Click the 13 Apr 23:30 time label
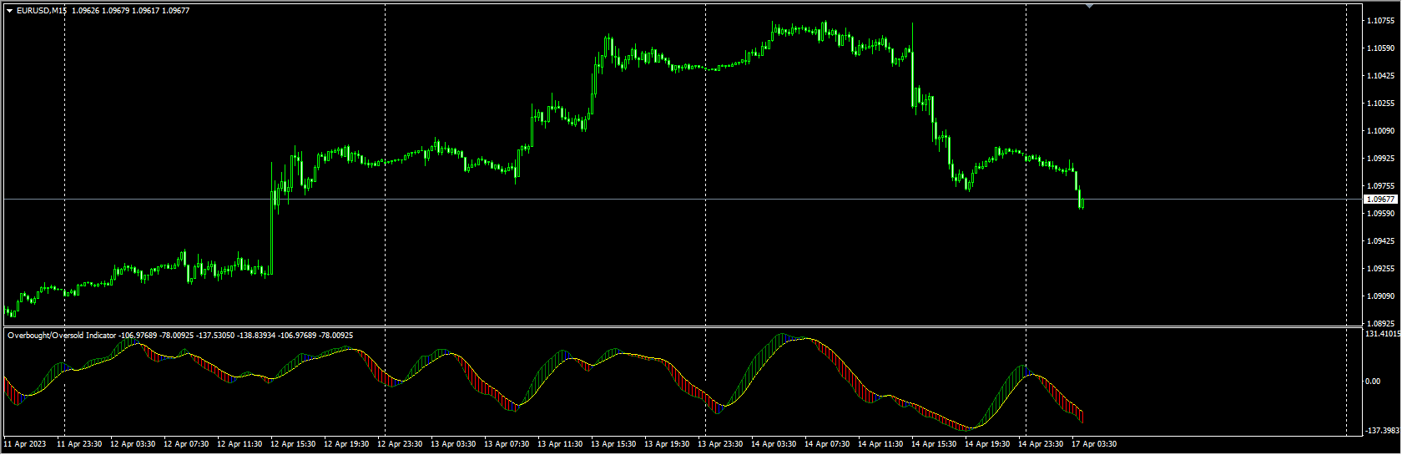 (x=720, y=444)
